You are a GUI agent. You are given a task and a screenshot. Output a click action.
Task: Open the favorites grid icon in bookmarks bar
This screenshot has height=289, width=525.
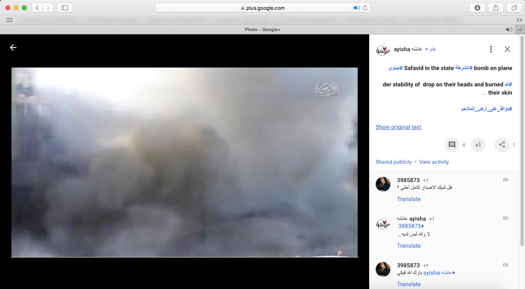(x=9, y=20)
